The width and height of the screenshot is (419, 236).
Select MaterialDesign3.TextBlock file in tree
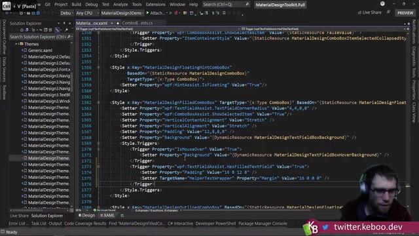[49, 94]
